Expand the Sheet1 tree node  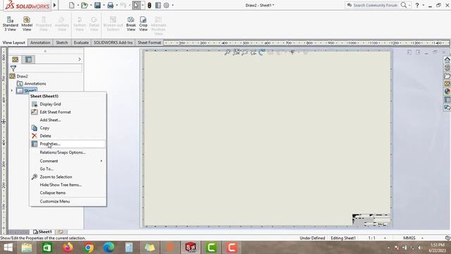point(12,91)
